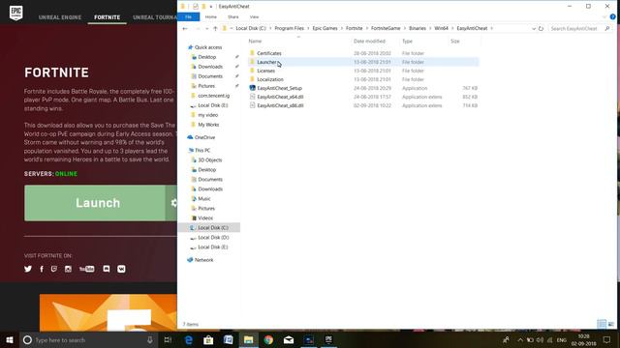620x348 pixels.
Task: Go up one folder level arrow
Action: click(215, 28)
